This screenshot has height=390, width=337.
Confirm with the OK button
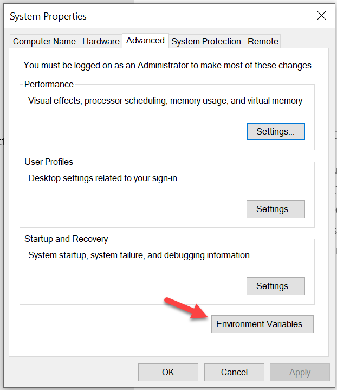click(x=168, y=372)
